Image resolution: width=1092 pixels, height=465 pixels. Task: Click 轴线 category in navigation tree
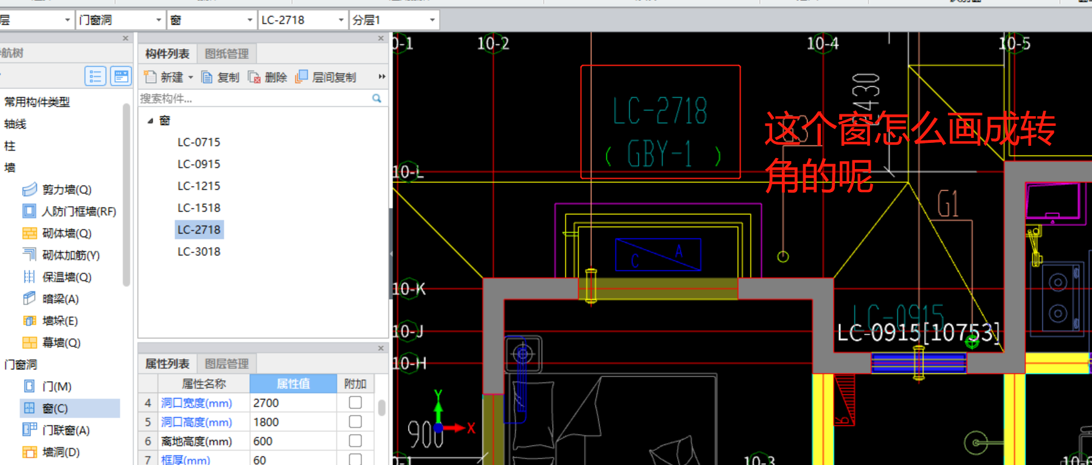pos(15,124)
